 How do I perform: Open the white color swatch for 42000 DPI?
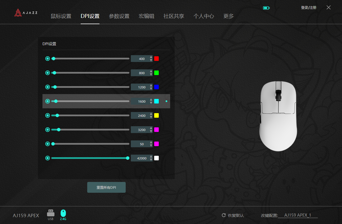coord(156,158)
